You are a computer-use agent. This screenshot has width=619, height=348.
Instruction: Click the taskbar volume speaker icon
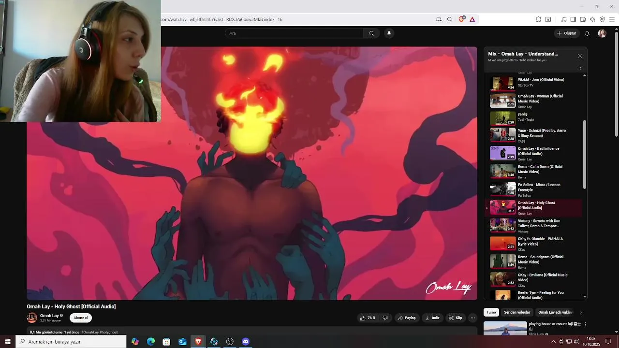577,342
